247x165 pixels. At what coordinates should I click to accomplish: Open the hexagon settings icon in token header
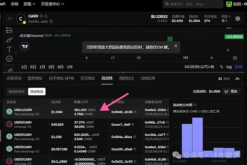pyautogui.click(x=238, y=19)
